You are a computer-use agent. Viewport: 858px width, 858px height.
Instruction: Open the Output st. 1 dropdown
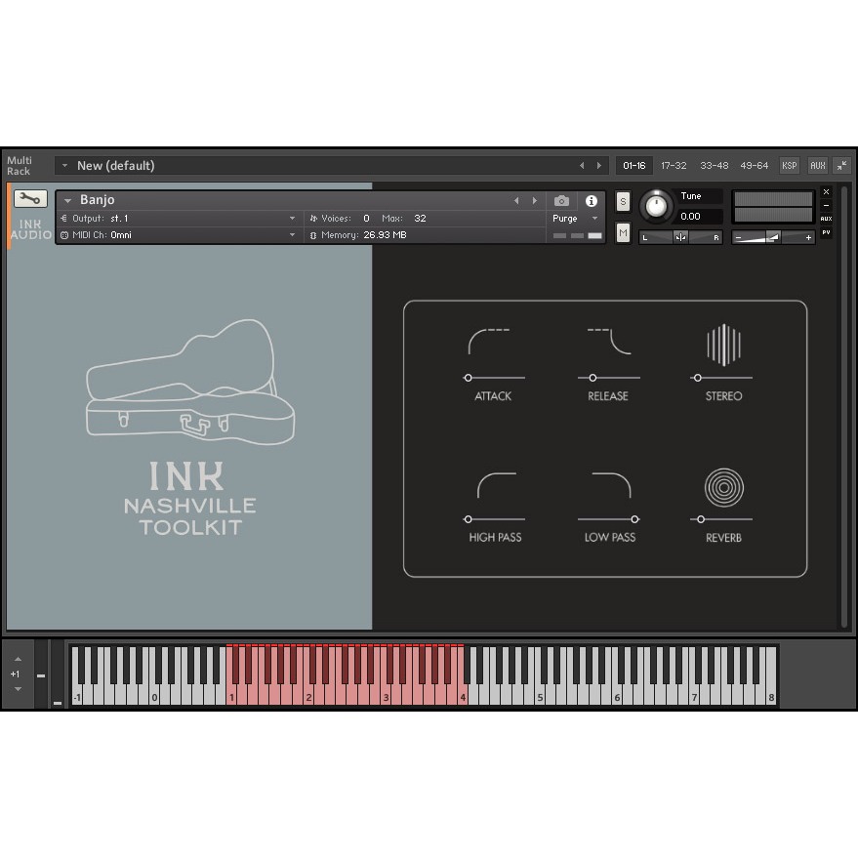click(292, 219)
